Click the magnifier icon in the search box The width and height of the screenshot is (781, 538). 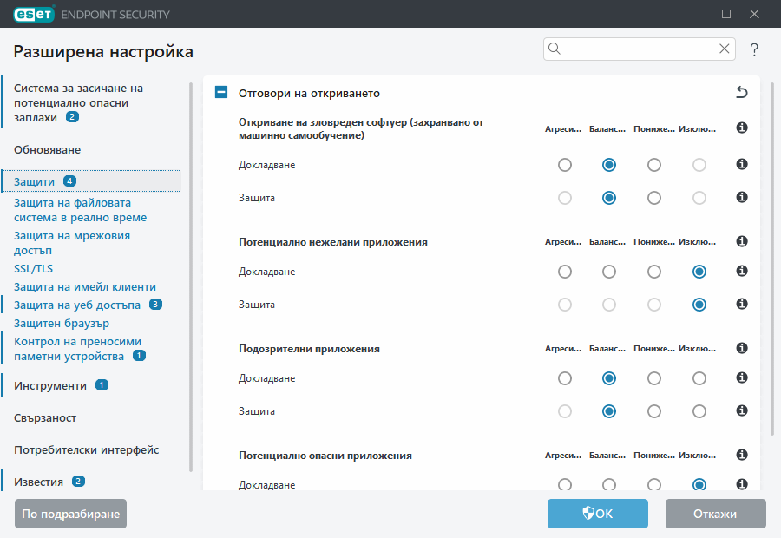pos(555,49)
